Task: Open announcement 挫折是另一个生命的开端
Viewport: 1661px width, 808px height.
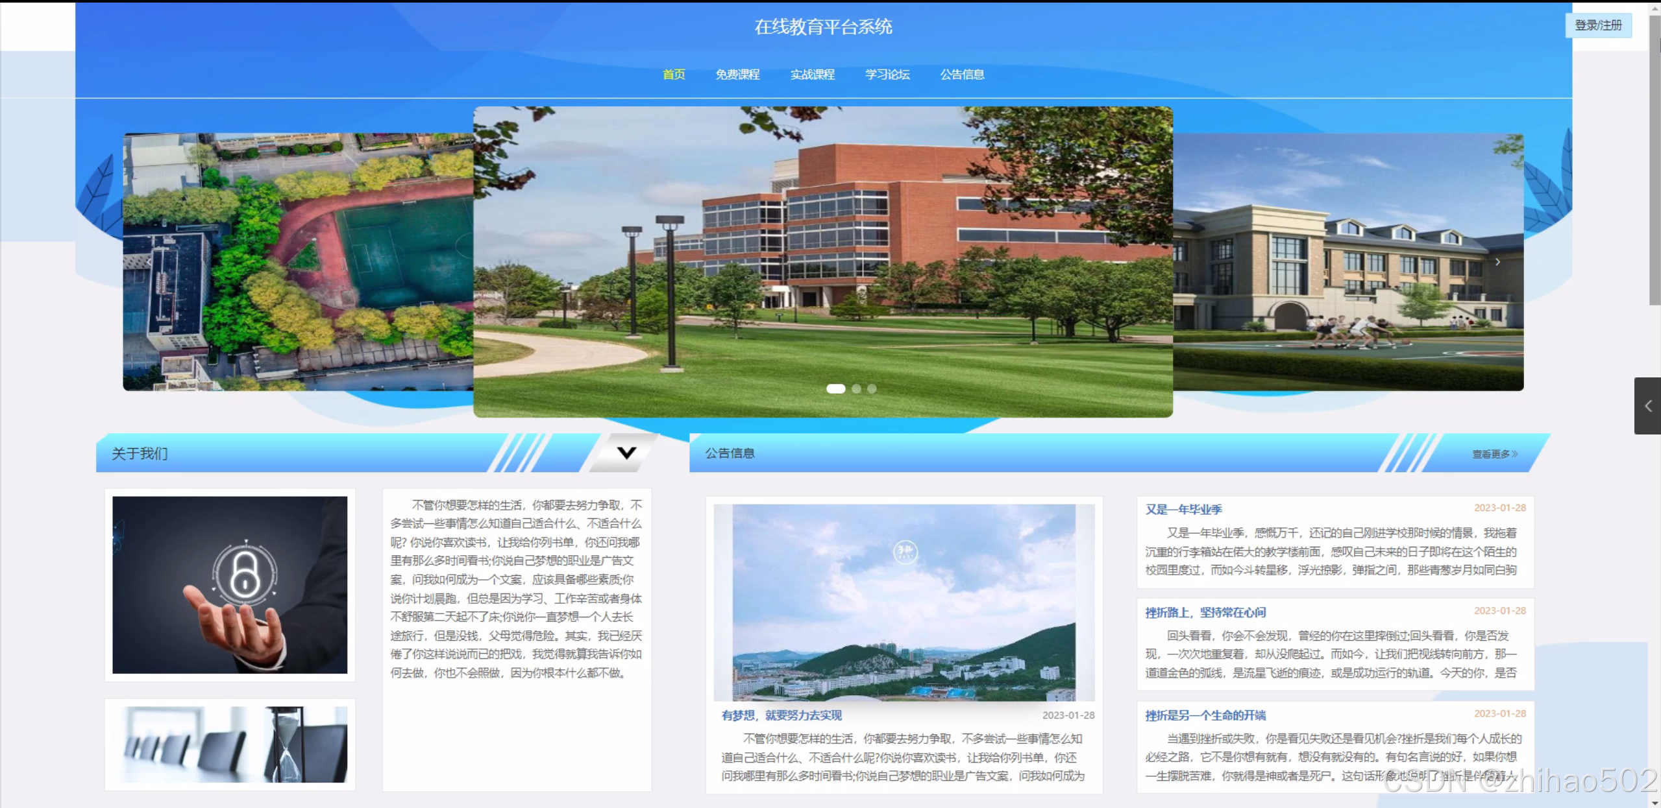Action: [x=1205, y=715]
